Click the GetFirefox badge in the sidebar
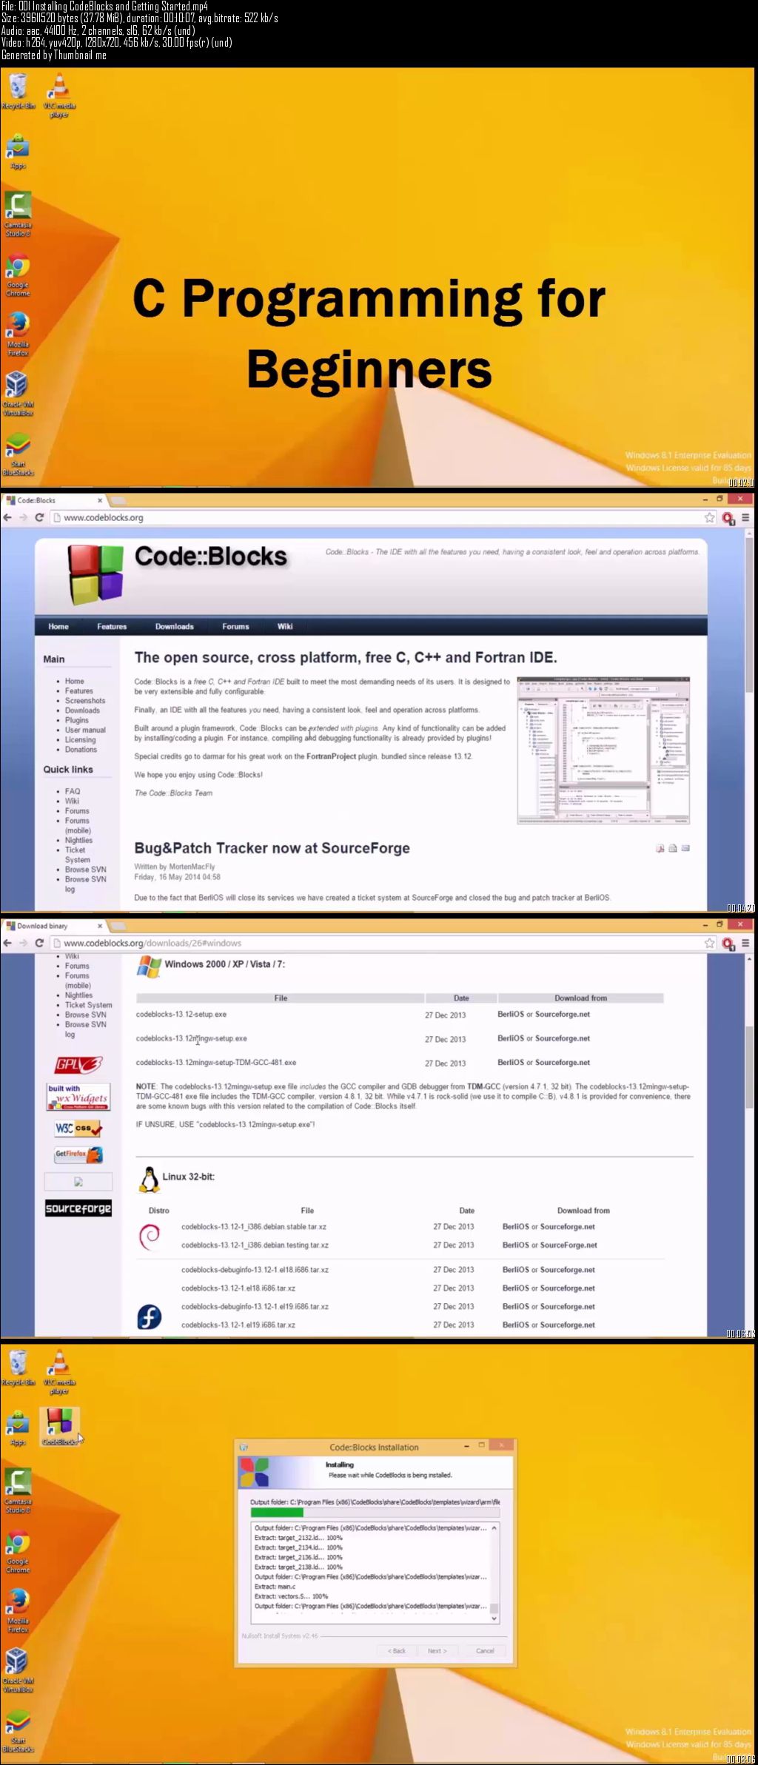Image resolution: width=758 pixels, height=1765 pixels. [x=78, y=1154]
